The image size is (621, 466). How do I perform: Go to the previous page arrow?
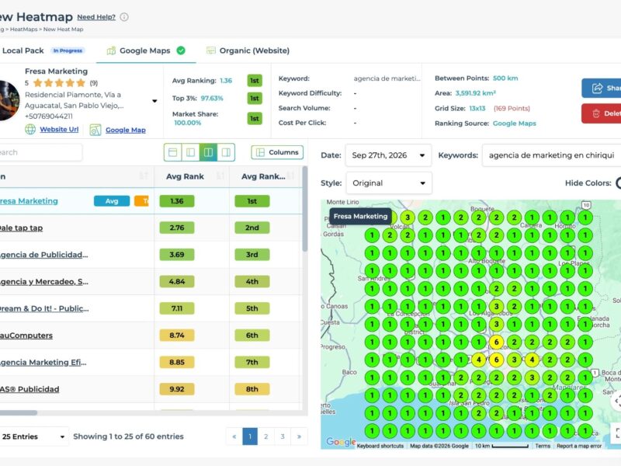click(234, 436)
